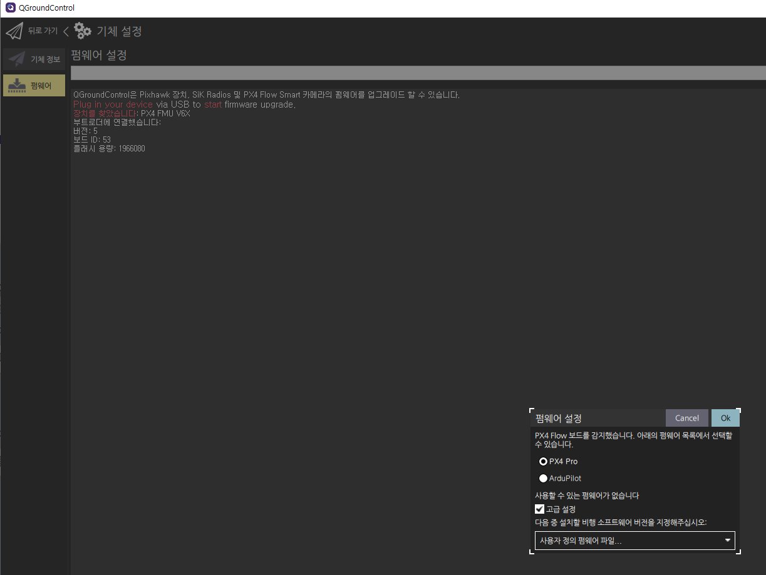Switch to the 펌웨어 sidebar tab
The image size is (766, 575).
(x=34, y=86)
